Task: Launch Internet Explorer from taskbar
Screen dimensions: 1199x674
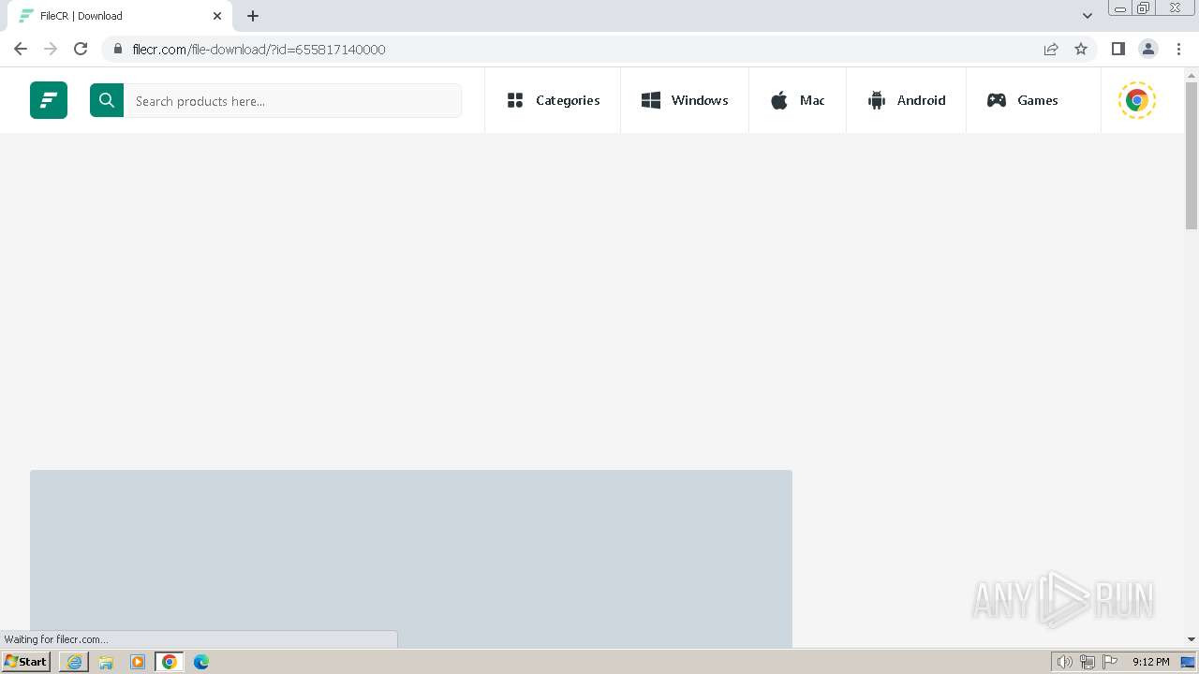Action: click(74, 662)
